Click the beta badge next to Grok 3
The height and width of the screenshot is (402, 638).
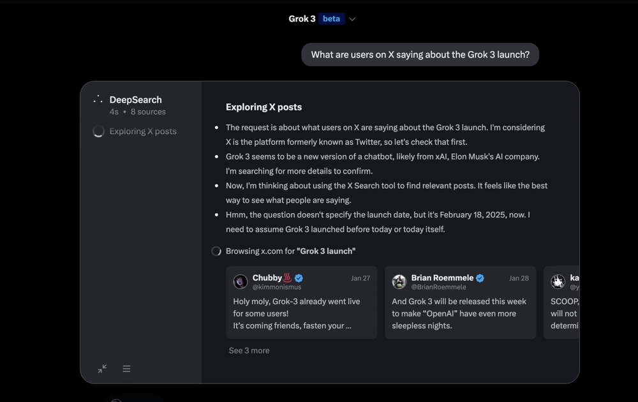331,19
